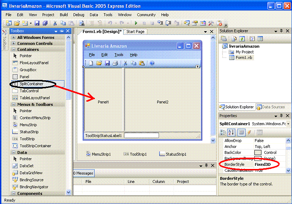Click Anchor property value Top, Left
Image resolution: width=292 pixels, height=204 pixels.
click(x=262, y=146)
